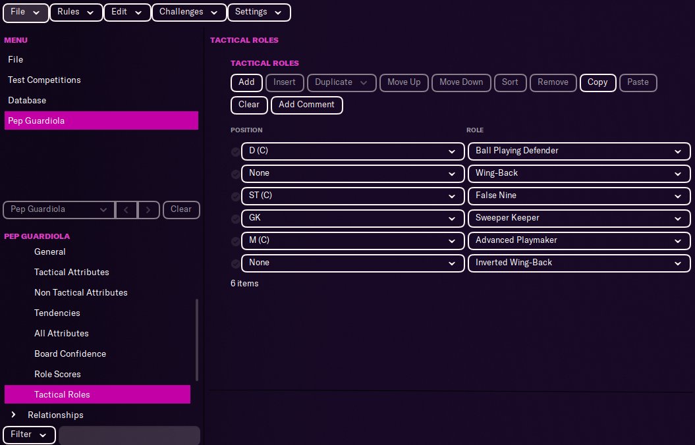Image resolution: width=695 pixels, height=445 pixels.
Task: Open the Filter dropdown
Action: coord(29,435)
